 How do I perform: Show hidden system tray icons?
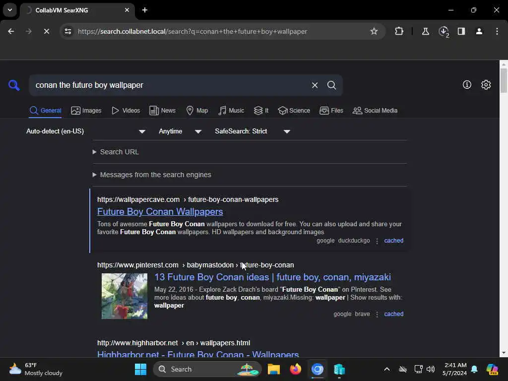(387, 369)
